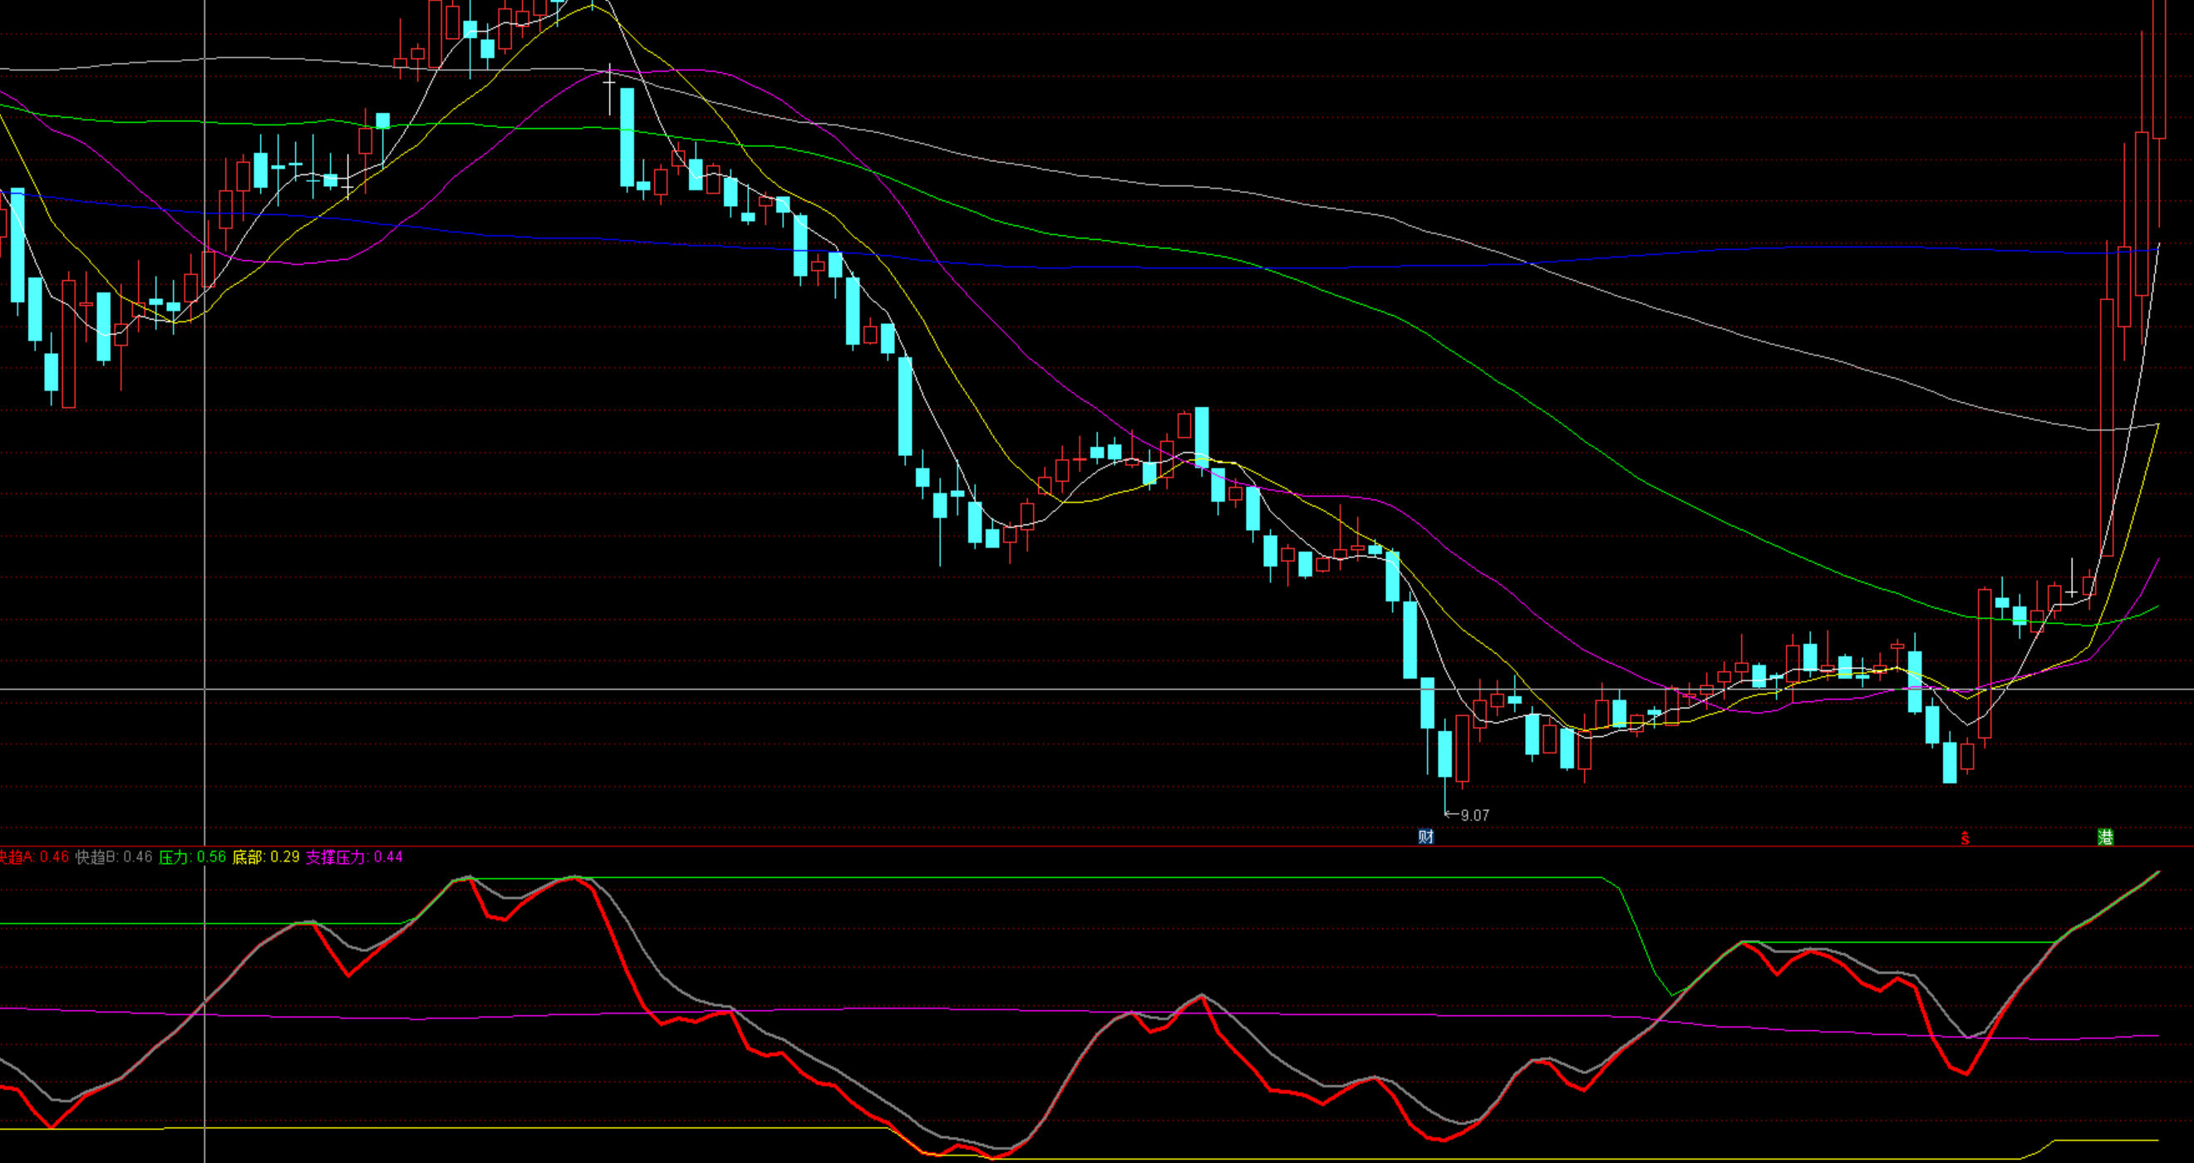Click the red S event marker
Screen dimensions: 2194x1163
point(1965,839)
